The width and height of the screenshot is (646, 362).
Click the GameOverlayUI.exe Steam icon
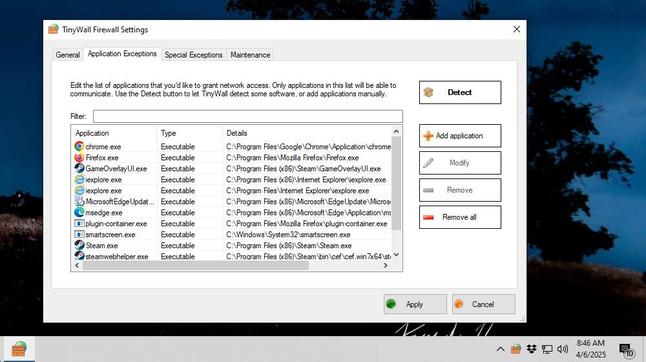pyautogui.click(x=79, y=168)
